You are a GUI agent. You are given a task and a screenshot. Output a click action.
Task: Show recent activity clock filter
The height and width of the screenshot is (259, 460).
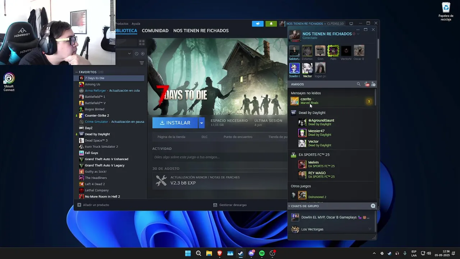pos(137,54)
